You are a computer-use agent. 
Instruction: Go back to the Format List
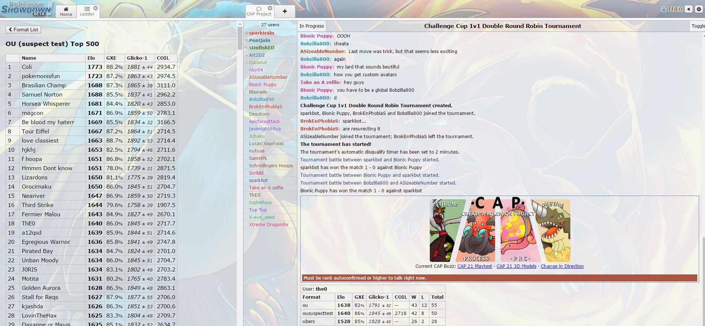click(23, 29)
